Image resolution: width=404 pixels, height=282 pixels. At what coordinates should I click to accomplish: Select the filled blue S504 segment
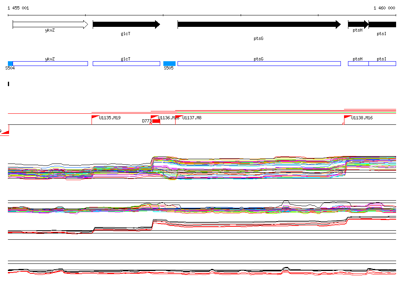point(10,64)
